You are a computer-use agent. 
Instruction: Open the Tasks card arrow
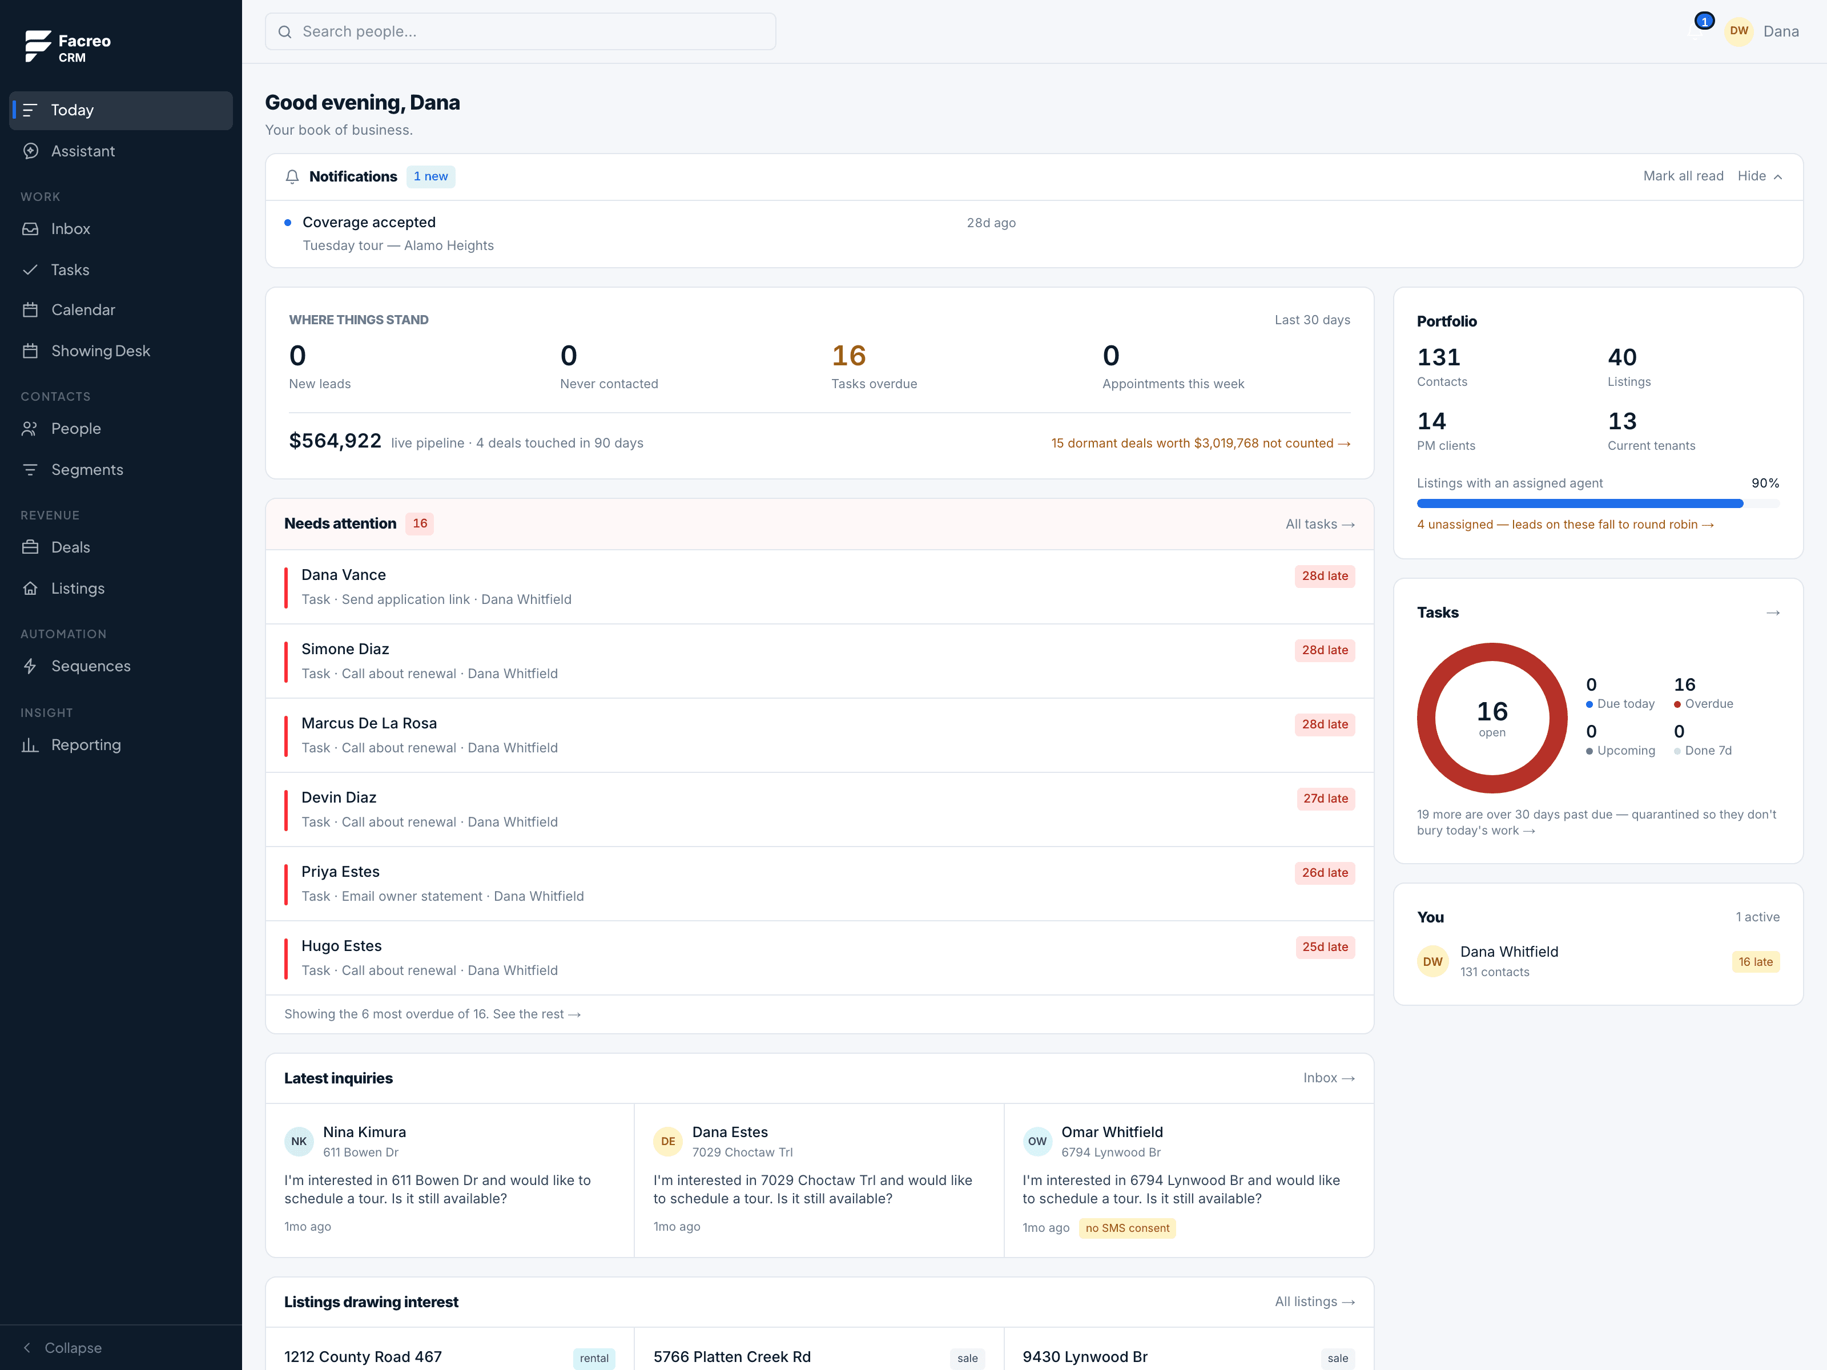point(1773,613)
